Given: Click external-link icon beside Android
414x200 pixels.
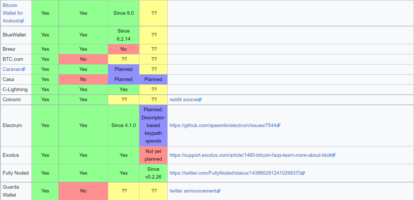Looking at the screenshot, I should coord(22,21).
